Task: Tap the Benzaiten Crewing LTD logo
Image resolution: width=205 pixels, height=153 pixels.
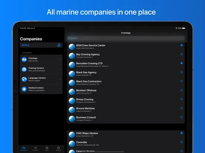Action: pyautogui.click(x=72, y=65)
